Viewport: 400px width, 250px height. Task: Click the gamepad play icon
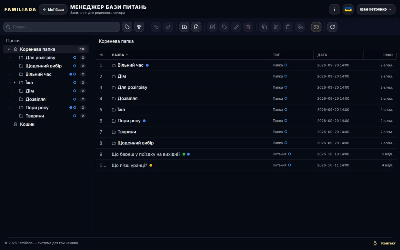(x=316, y=27)
